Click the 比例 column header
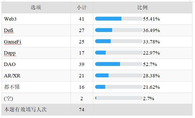This screenshot has height=118, width=195. [142, 8]
